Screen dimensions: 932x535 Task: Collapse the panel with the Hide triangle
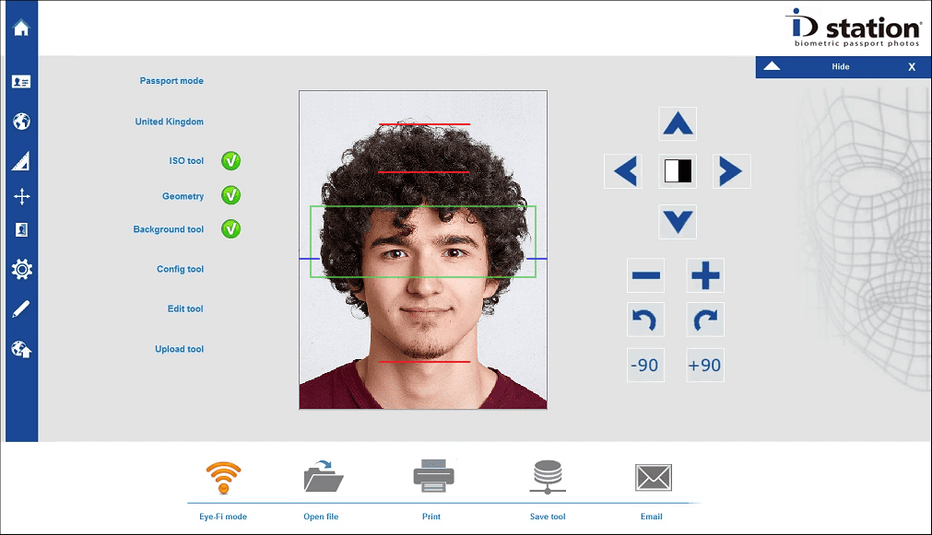(773, 66)
